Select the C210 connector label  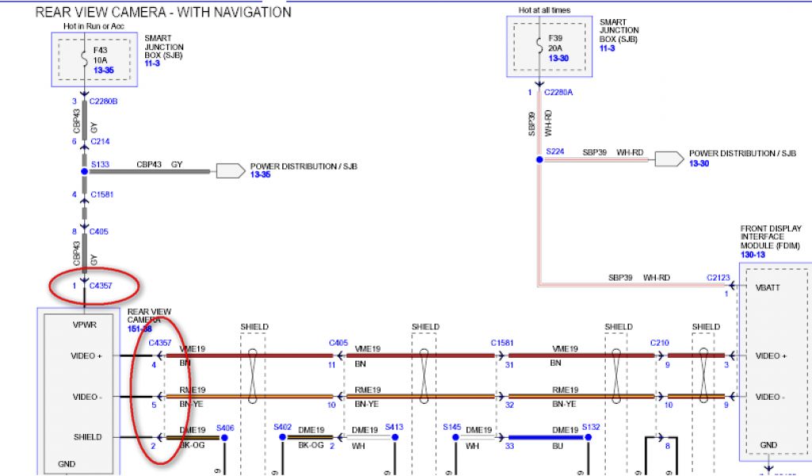point(660,343)
